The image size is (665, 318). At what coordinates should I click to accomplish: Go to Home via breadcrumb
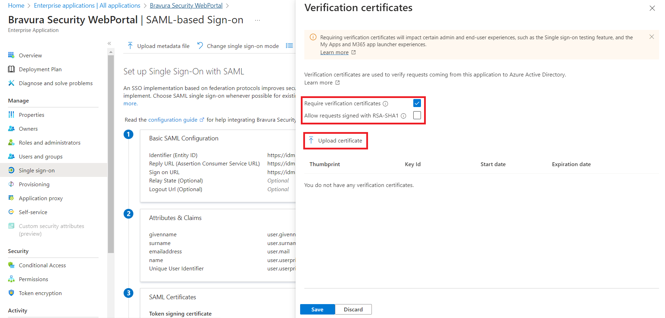(x=16, y=5)
